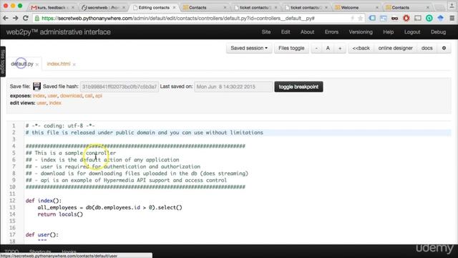Click web2py administrative interface title
Viewport: 458px width, 258px height.
click(59, 32)
